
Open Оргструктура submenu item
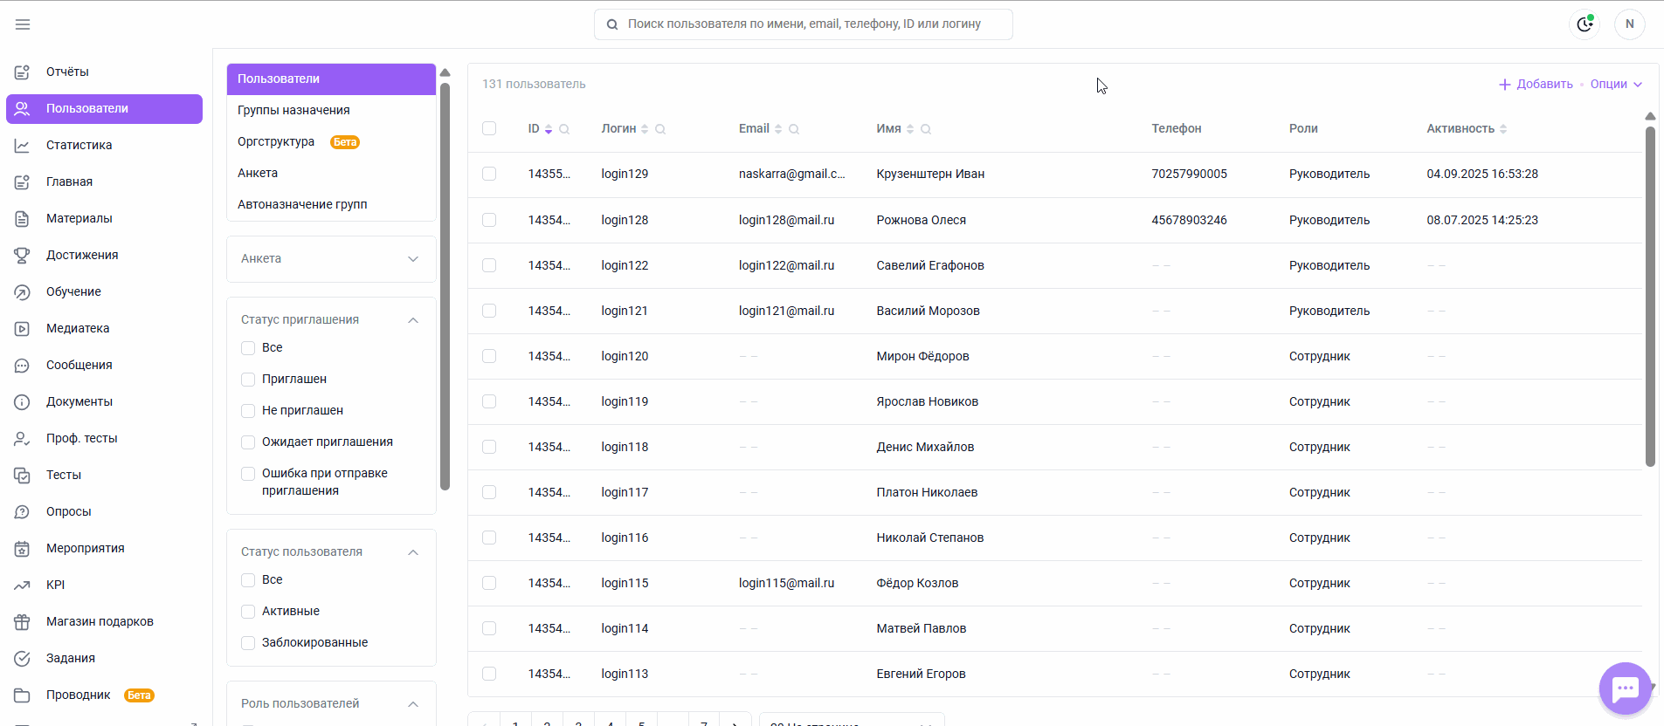tap(331, 141)
